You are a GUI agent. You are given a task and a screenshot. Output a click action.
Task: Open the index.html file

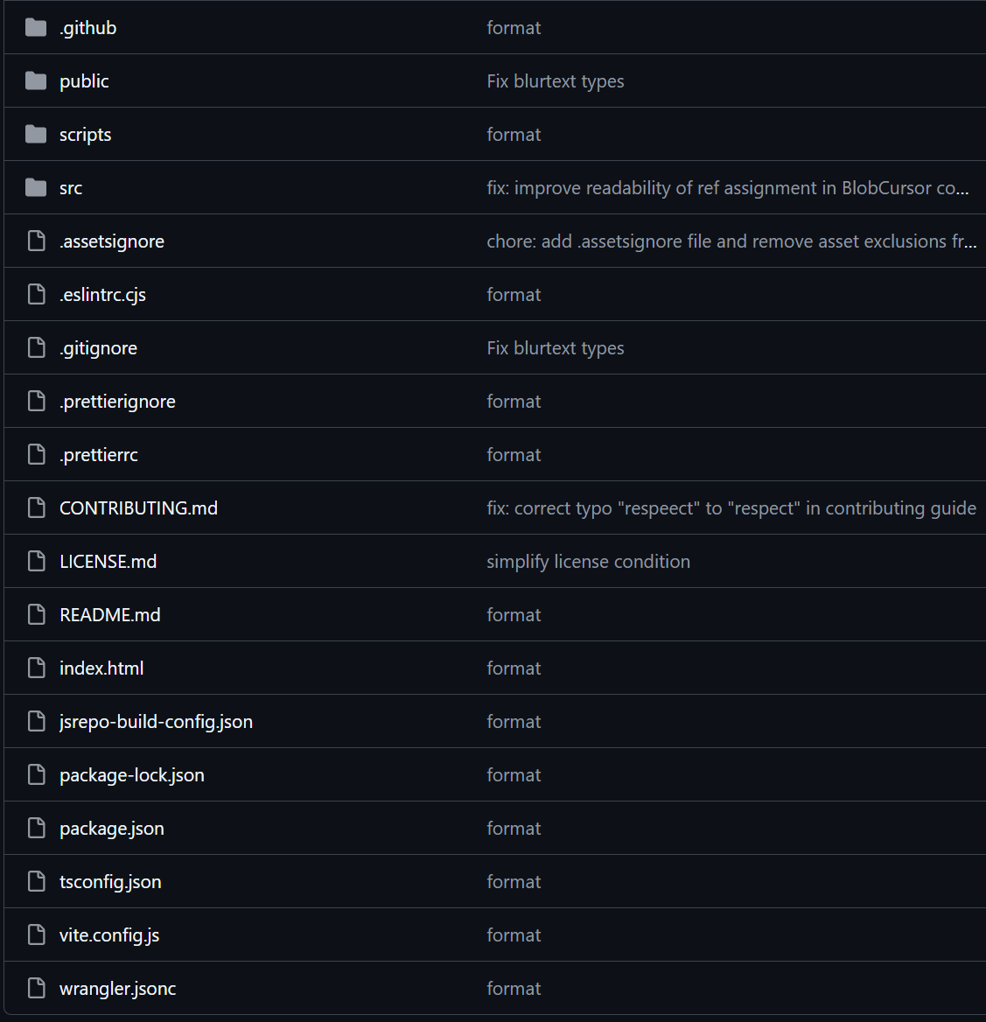101,668
